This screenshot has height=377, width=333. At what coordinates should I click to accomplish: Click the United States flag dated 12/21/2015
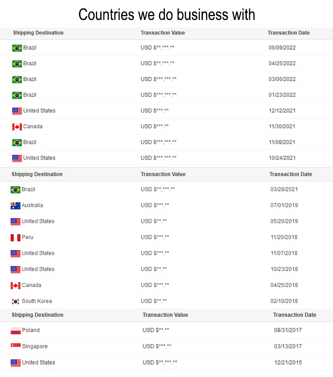(x=16, y=363)
